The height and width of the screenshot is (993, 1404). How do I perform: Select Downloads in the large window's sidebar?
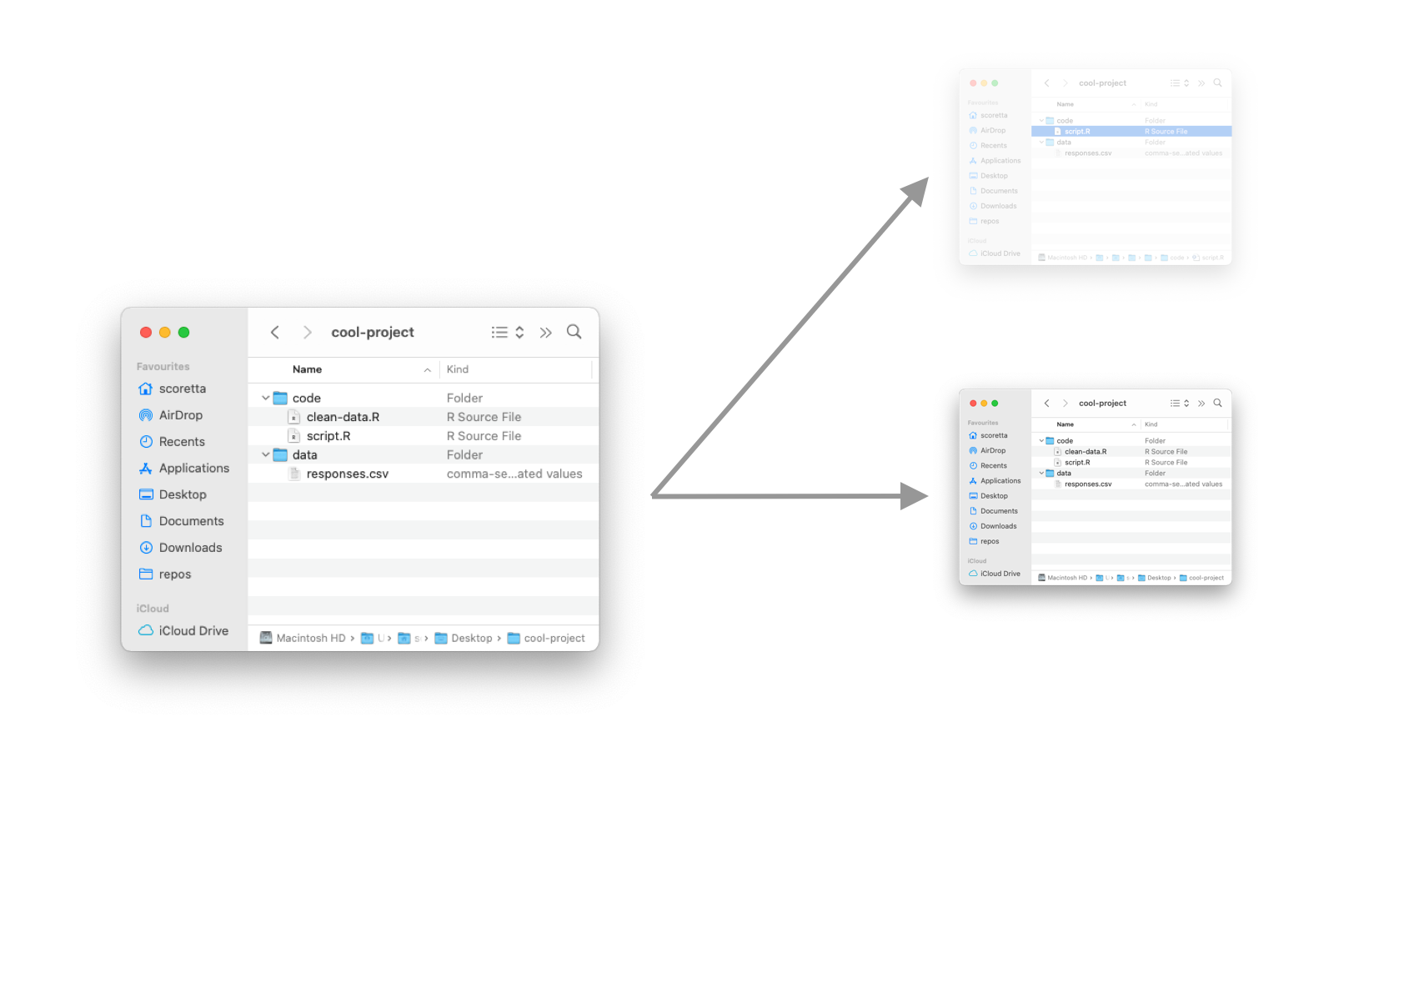pyautogui.click(x=190, y=548)
